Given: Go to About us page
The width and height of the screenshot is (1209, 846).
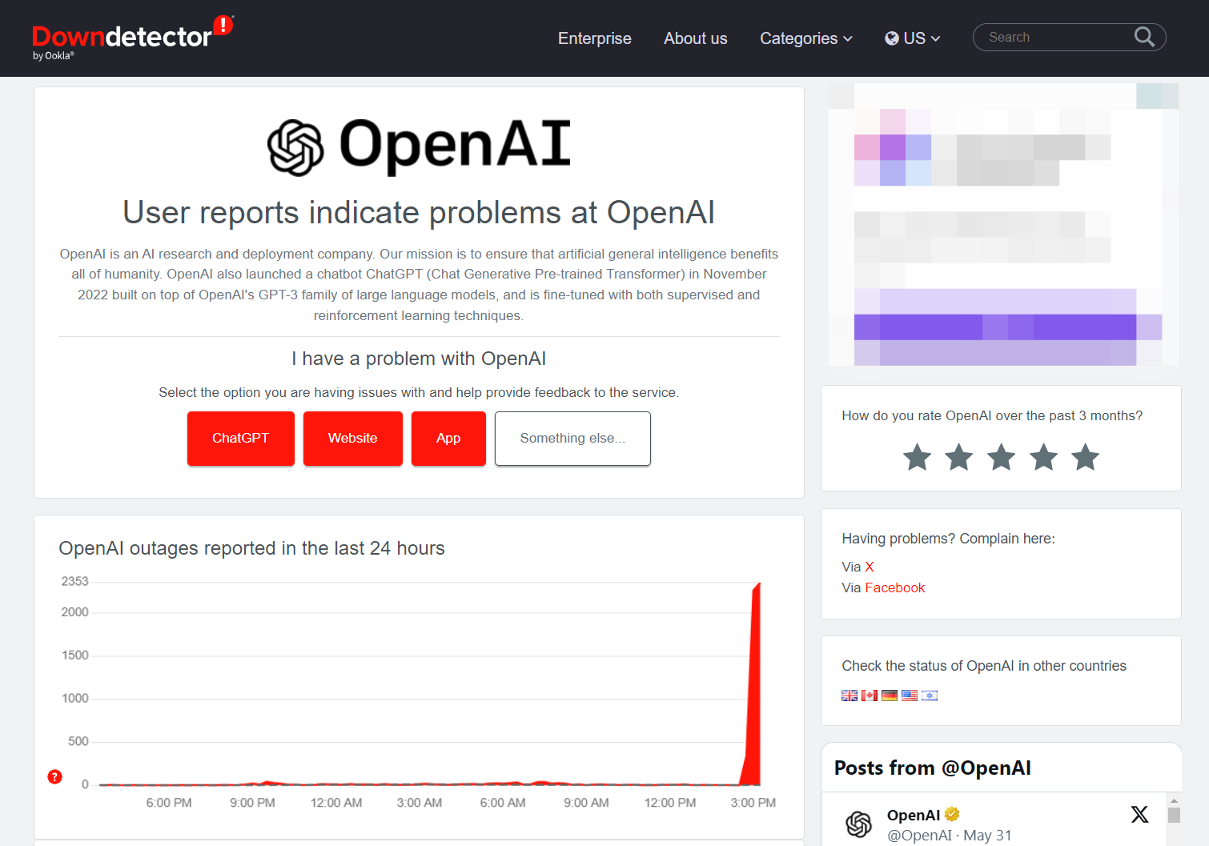Looking at the screenshot, I should tap(696, 38).
